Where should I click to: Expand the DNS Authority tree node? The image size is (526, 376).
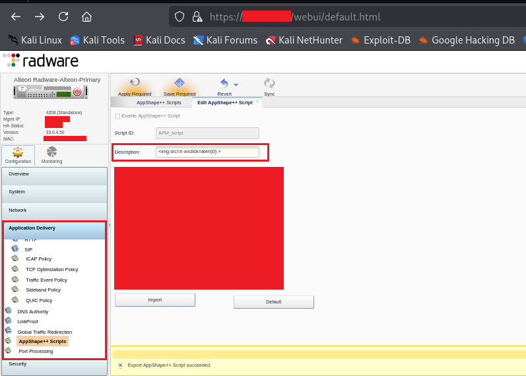point(8,311)
